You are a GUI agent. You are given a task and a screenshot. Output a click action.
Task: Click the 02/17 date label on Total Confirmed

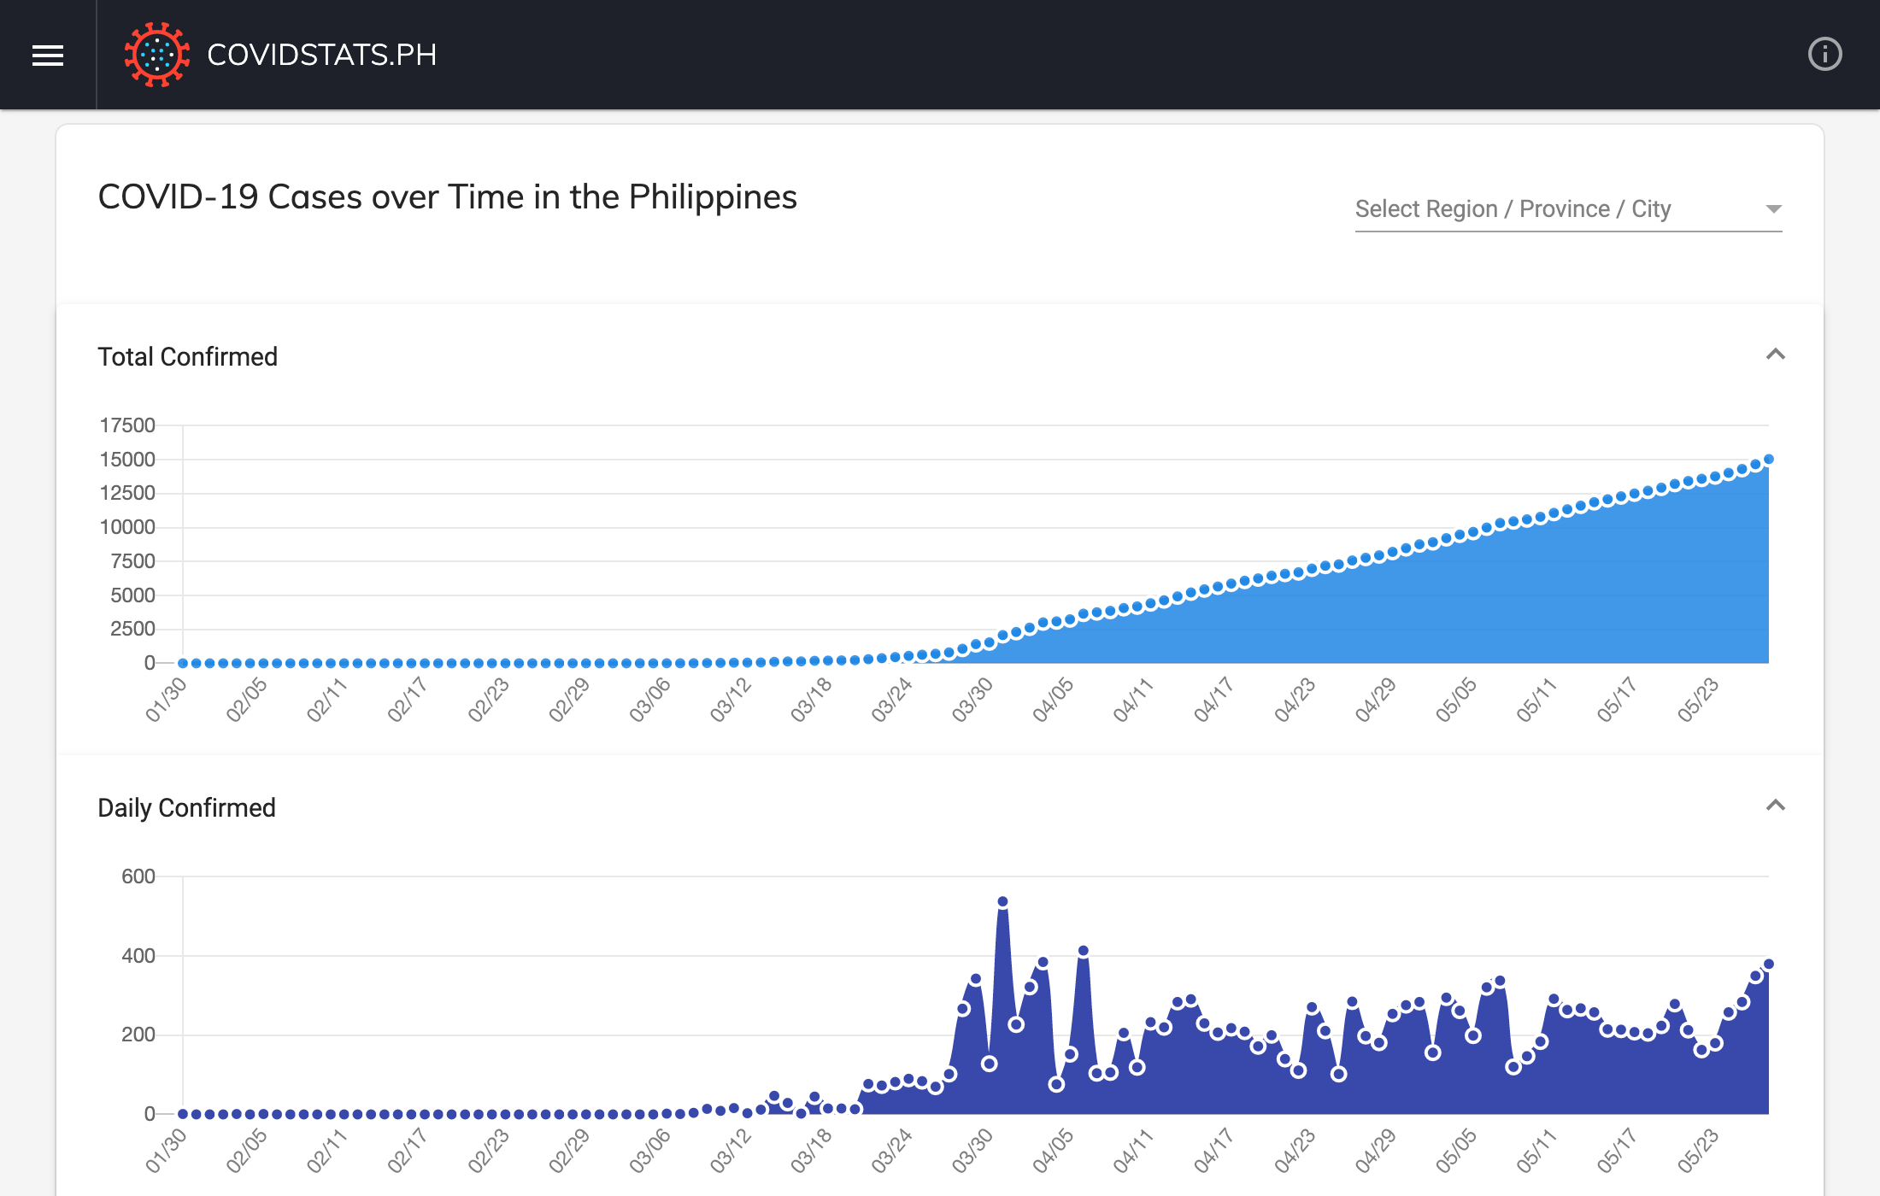pyautogui.click(x=408, y=700)
